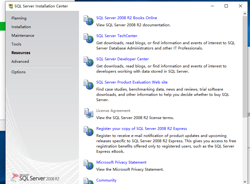Select Tools in the left sidebar
The height and width of the screenshot is (184, 250).
click(16, 44)
